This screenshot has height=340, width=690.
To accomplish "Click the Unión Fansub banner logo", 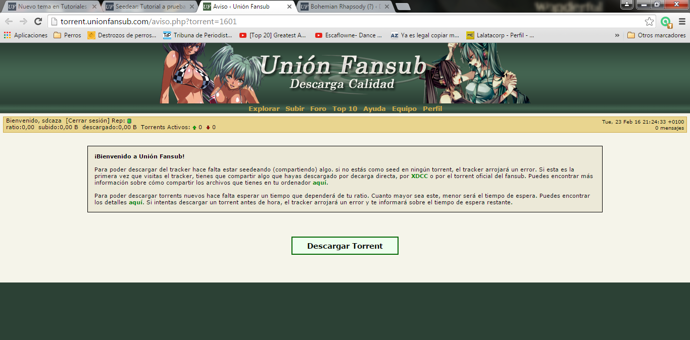I will (343, 73).
